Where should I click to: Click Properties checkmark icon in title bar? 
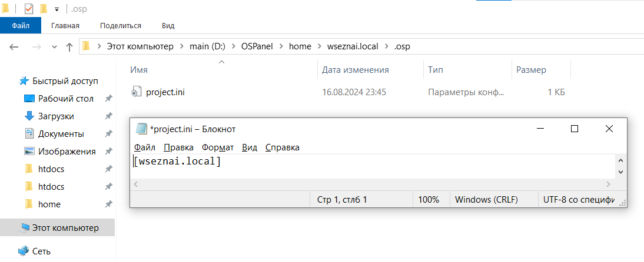[29, 9]
